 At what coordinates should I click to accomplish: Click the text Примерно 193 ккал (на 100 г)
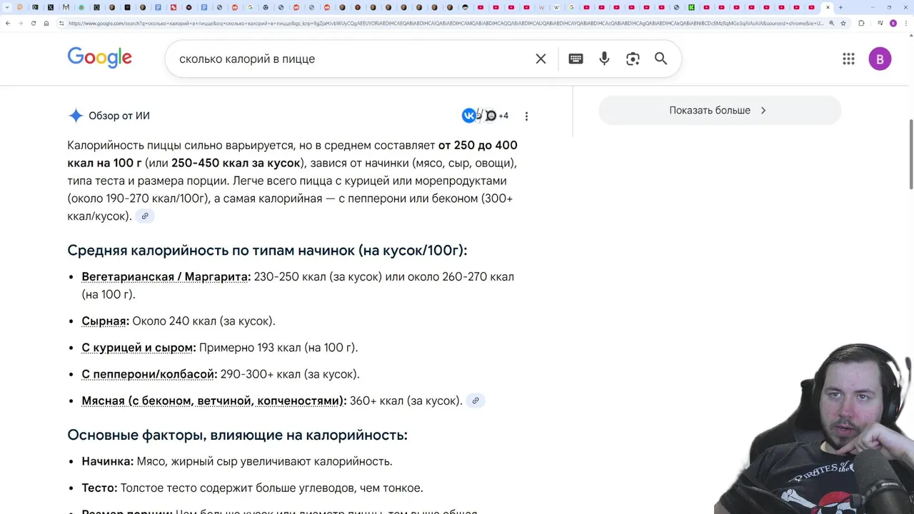278,348
